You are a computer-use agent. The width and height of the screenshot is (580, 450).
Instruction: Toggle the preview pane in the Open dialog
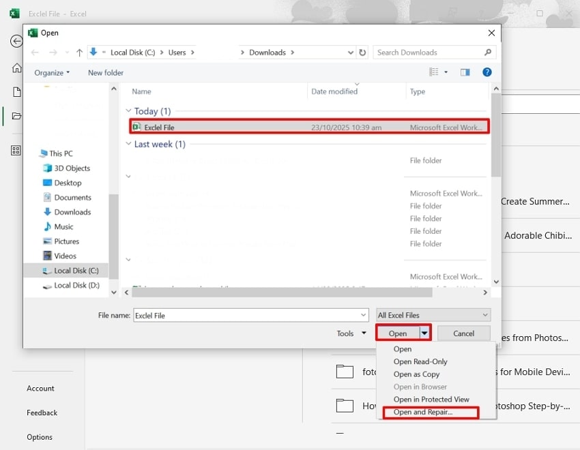(x=465, y=72)
